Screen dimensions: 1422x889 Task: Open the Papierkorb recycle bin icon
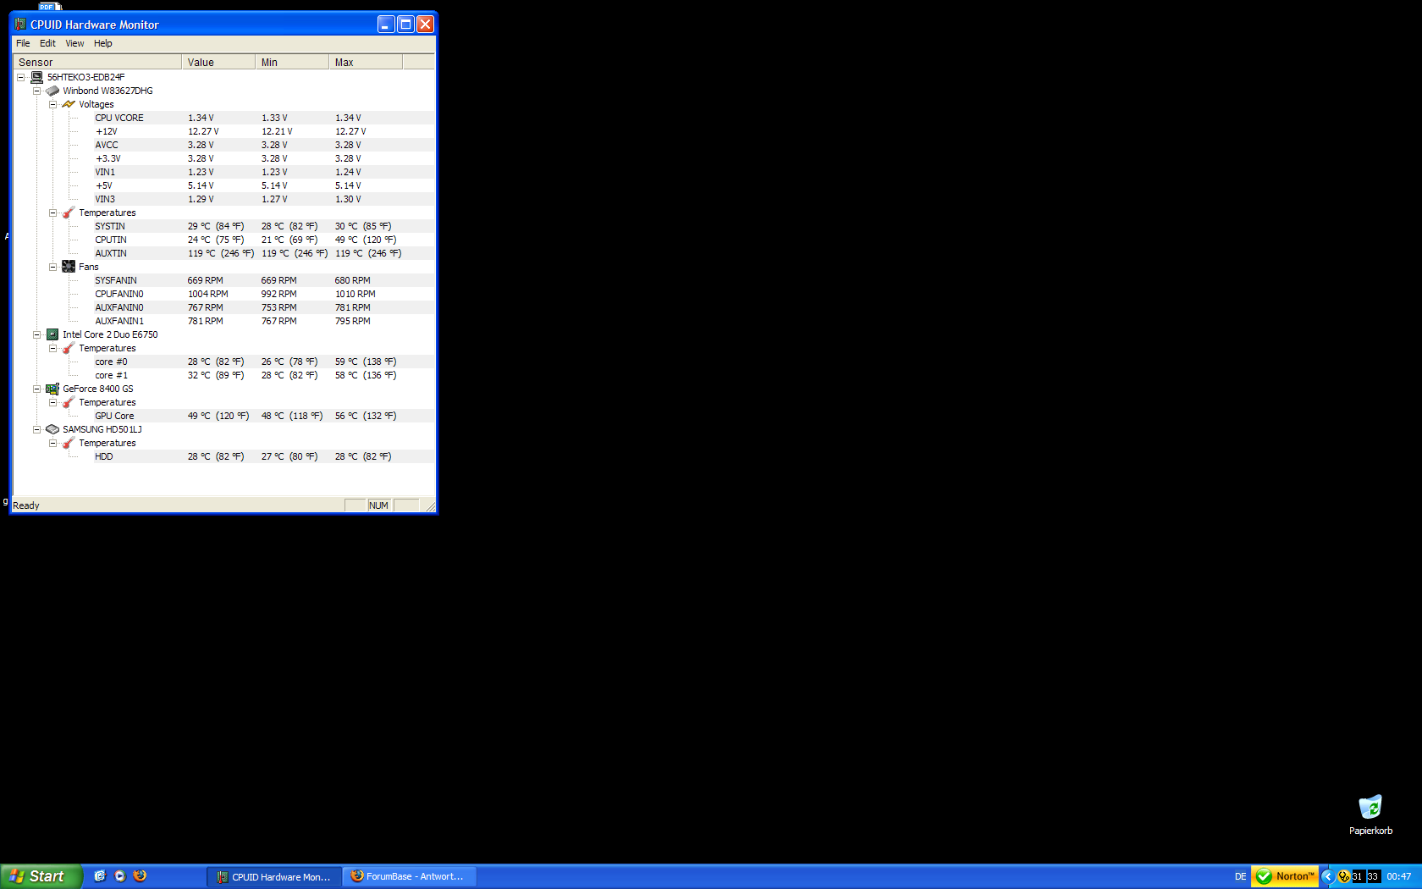tap(1370, 807)
